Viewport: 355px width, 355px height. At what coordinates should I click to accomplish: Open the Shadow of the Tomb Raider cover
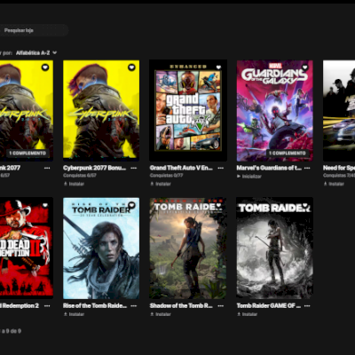pyautogui.click(x=188, y=248)
